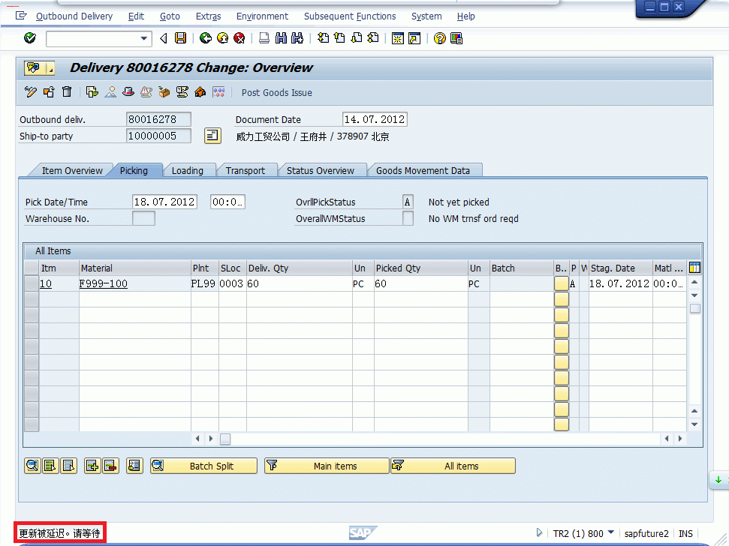Image resolution: width=729 pixels, height=546 pixels.
Task: Open the Goto menu
Action: [170, 16]
